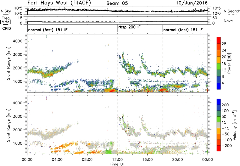Click the "Slant Range [km]" label of velocity panel
The height and width of the screenshot is (166, 240).
coord(8,125)
